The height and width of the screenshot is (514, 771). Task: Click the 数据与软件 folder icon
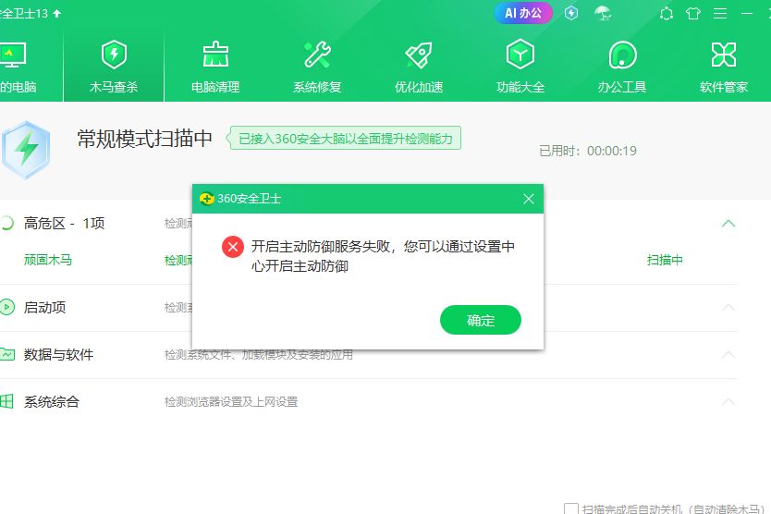(6, 354)
